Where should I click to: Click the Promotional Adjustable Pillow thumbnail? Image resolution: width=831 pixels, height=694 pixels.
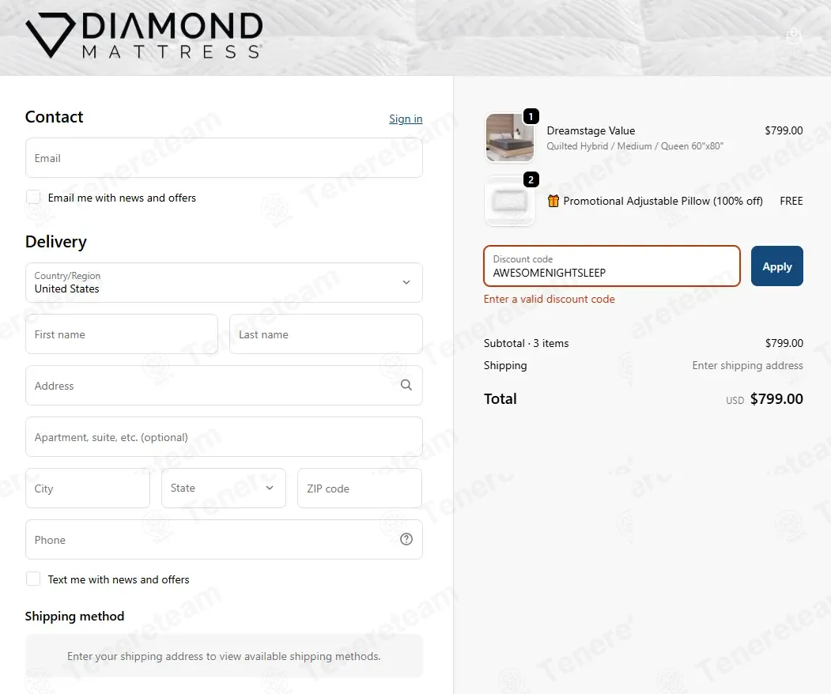(x=510, y=202)
